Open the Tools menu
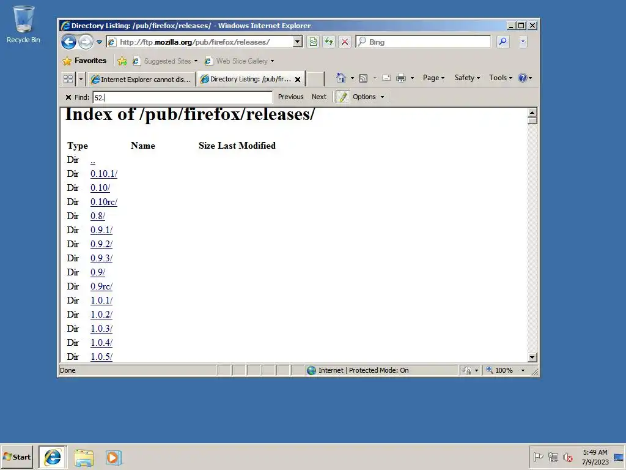 click(x=501, y=78)
